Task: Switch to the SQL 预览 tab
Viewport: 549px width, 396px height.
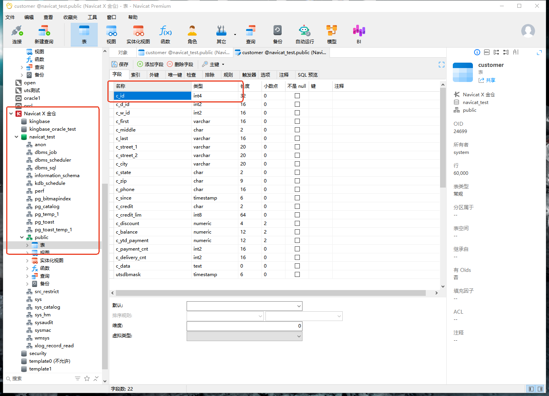Action: point(308,75)
